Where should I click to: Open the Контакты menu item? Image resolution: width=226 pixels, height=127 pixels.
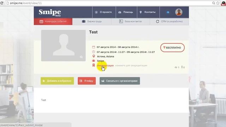[x=148, y=12]
